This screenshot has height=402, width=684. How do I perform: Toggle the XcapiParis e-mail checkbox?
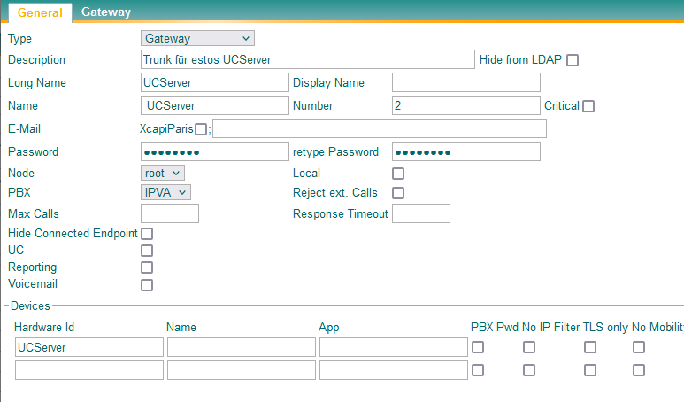[x=201, y=129]
